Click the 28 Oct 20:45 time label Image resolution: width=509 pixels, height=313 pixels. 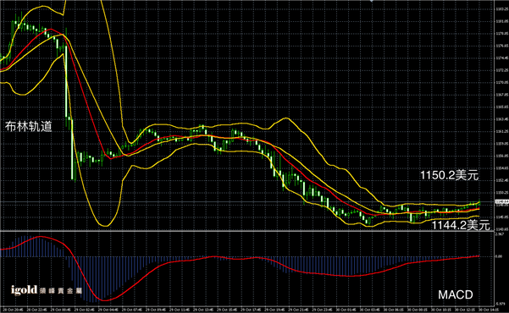click(13, 310)
